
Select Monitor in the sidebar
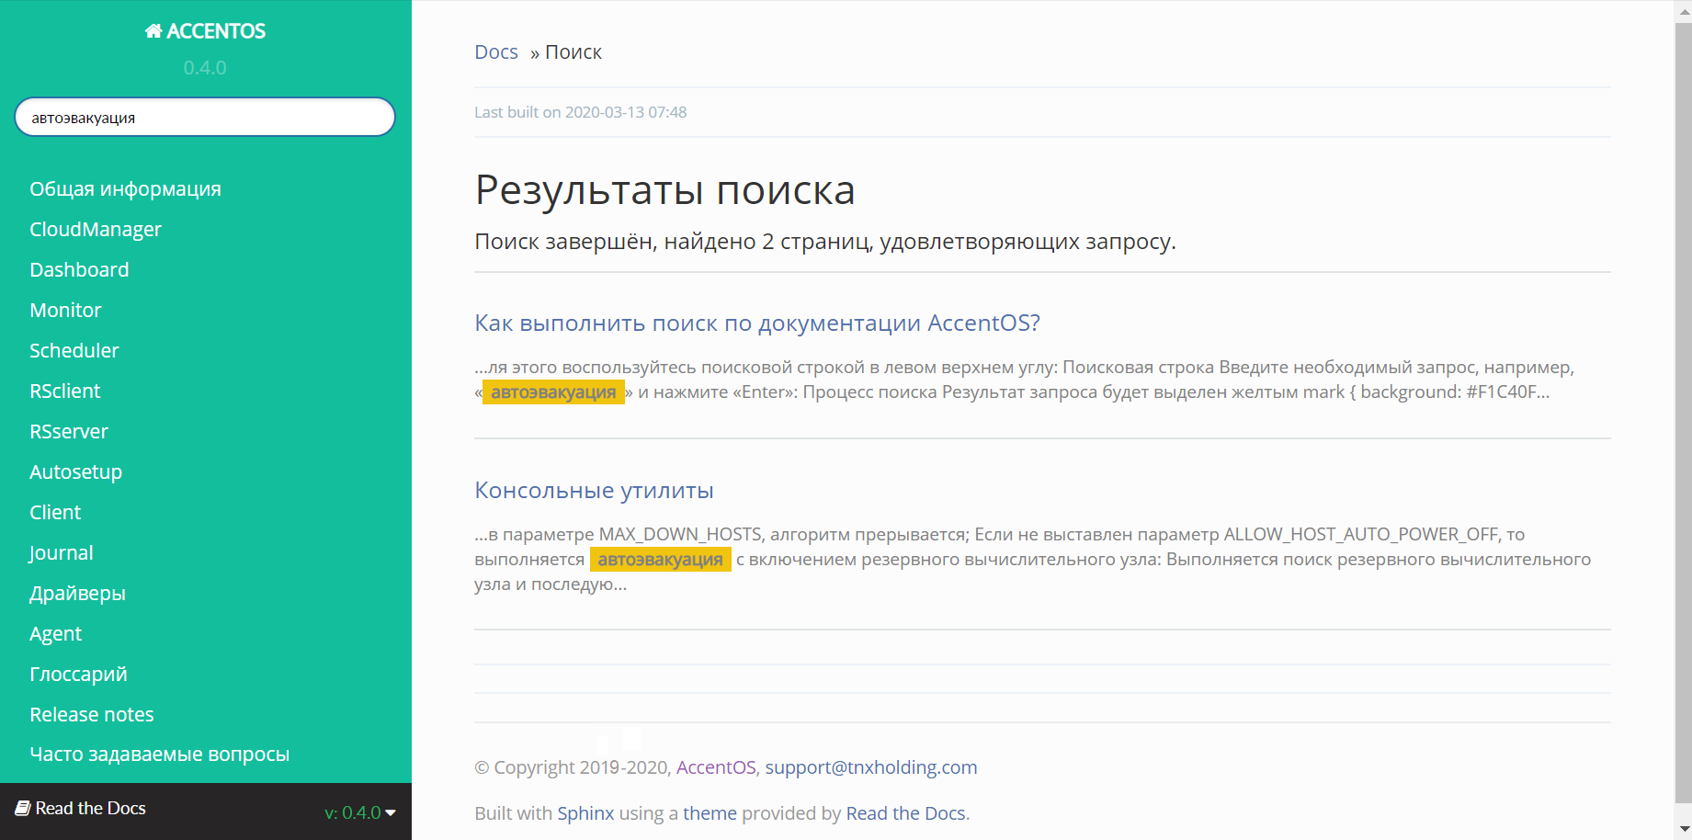click(x=65, y=310)
